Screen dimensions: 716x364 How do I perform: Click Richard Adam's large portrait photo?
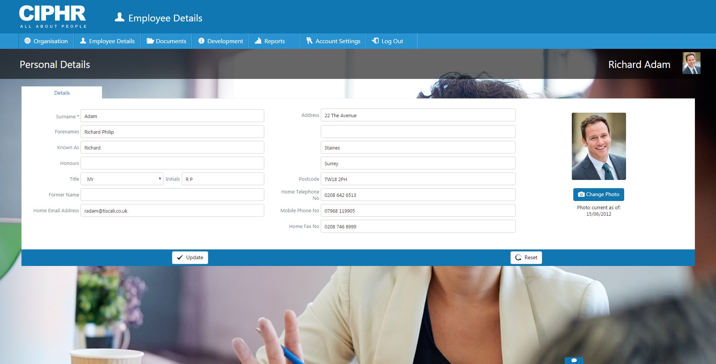click(599, 146)
